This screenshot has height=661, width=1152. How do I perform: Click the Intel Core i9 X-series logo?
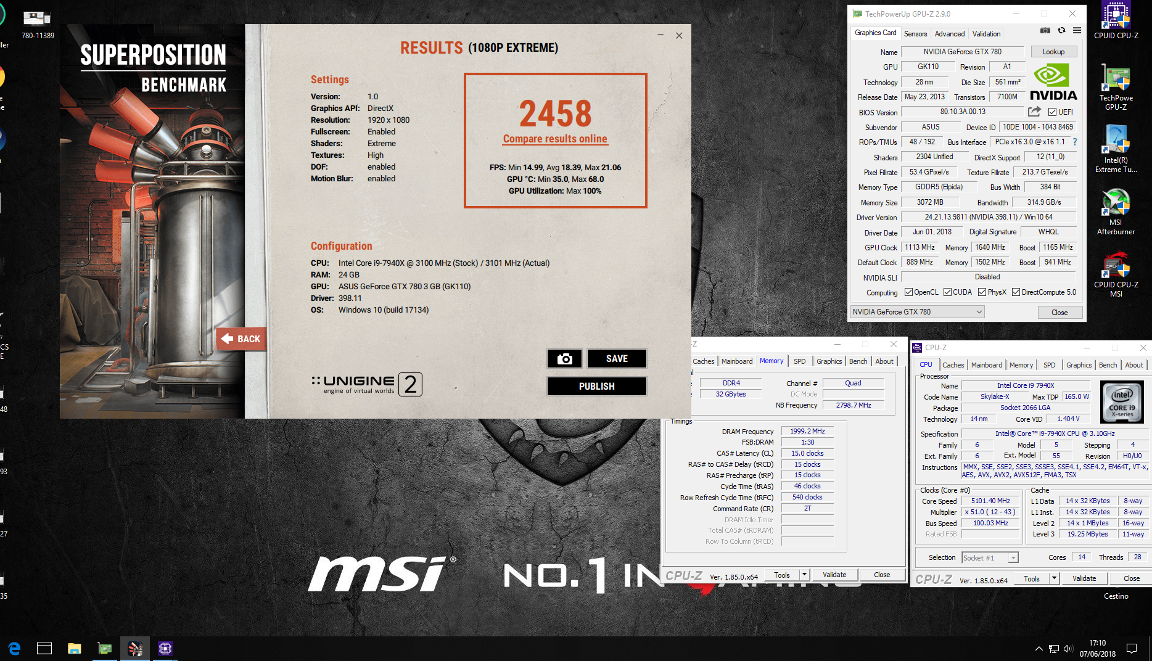point(1122,401)
